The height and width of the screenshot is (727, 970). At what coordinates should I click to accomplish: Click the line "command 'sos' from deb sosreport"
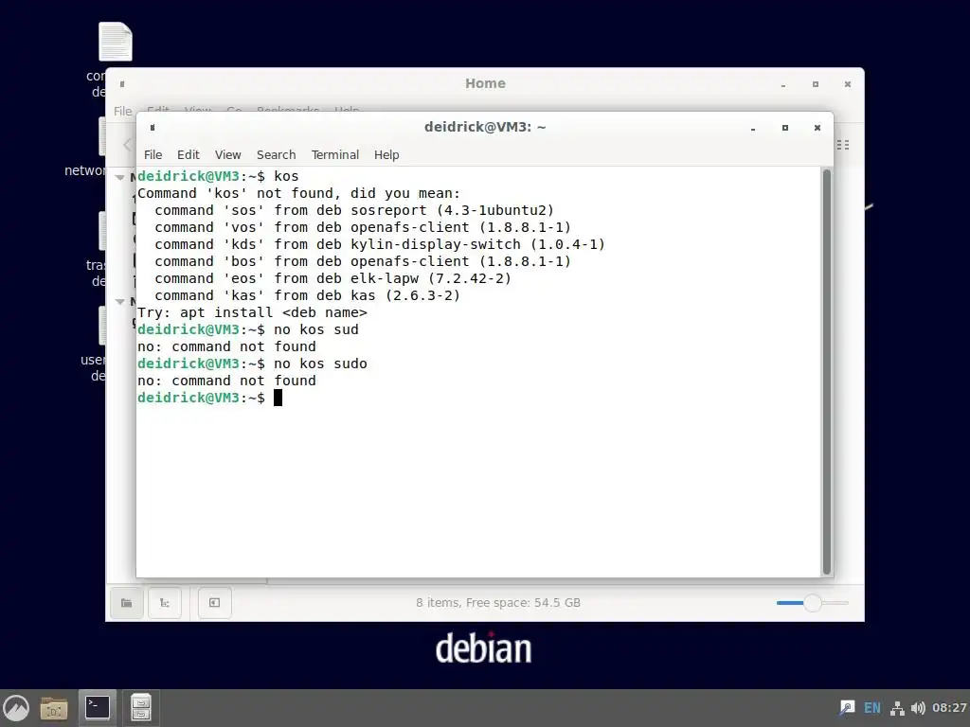pos(354,211)
